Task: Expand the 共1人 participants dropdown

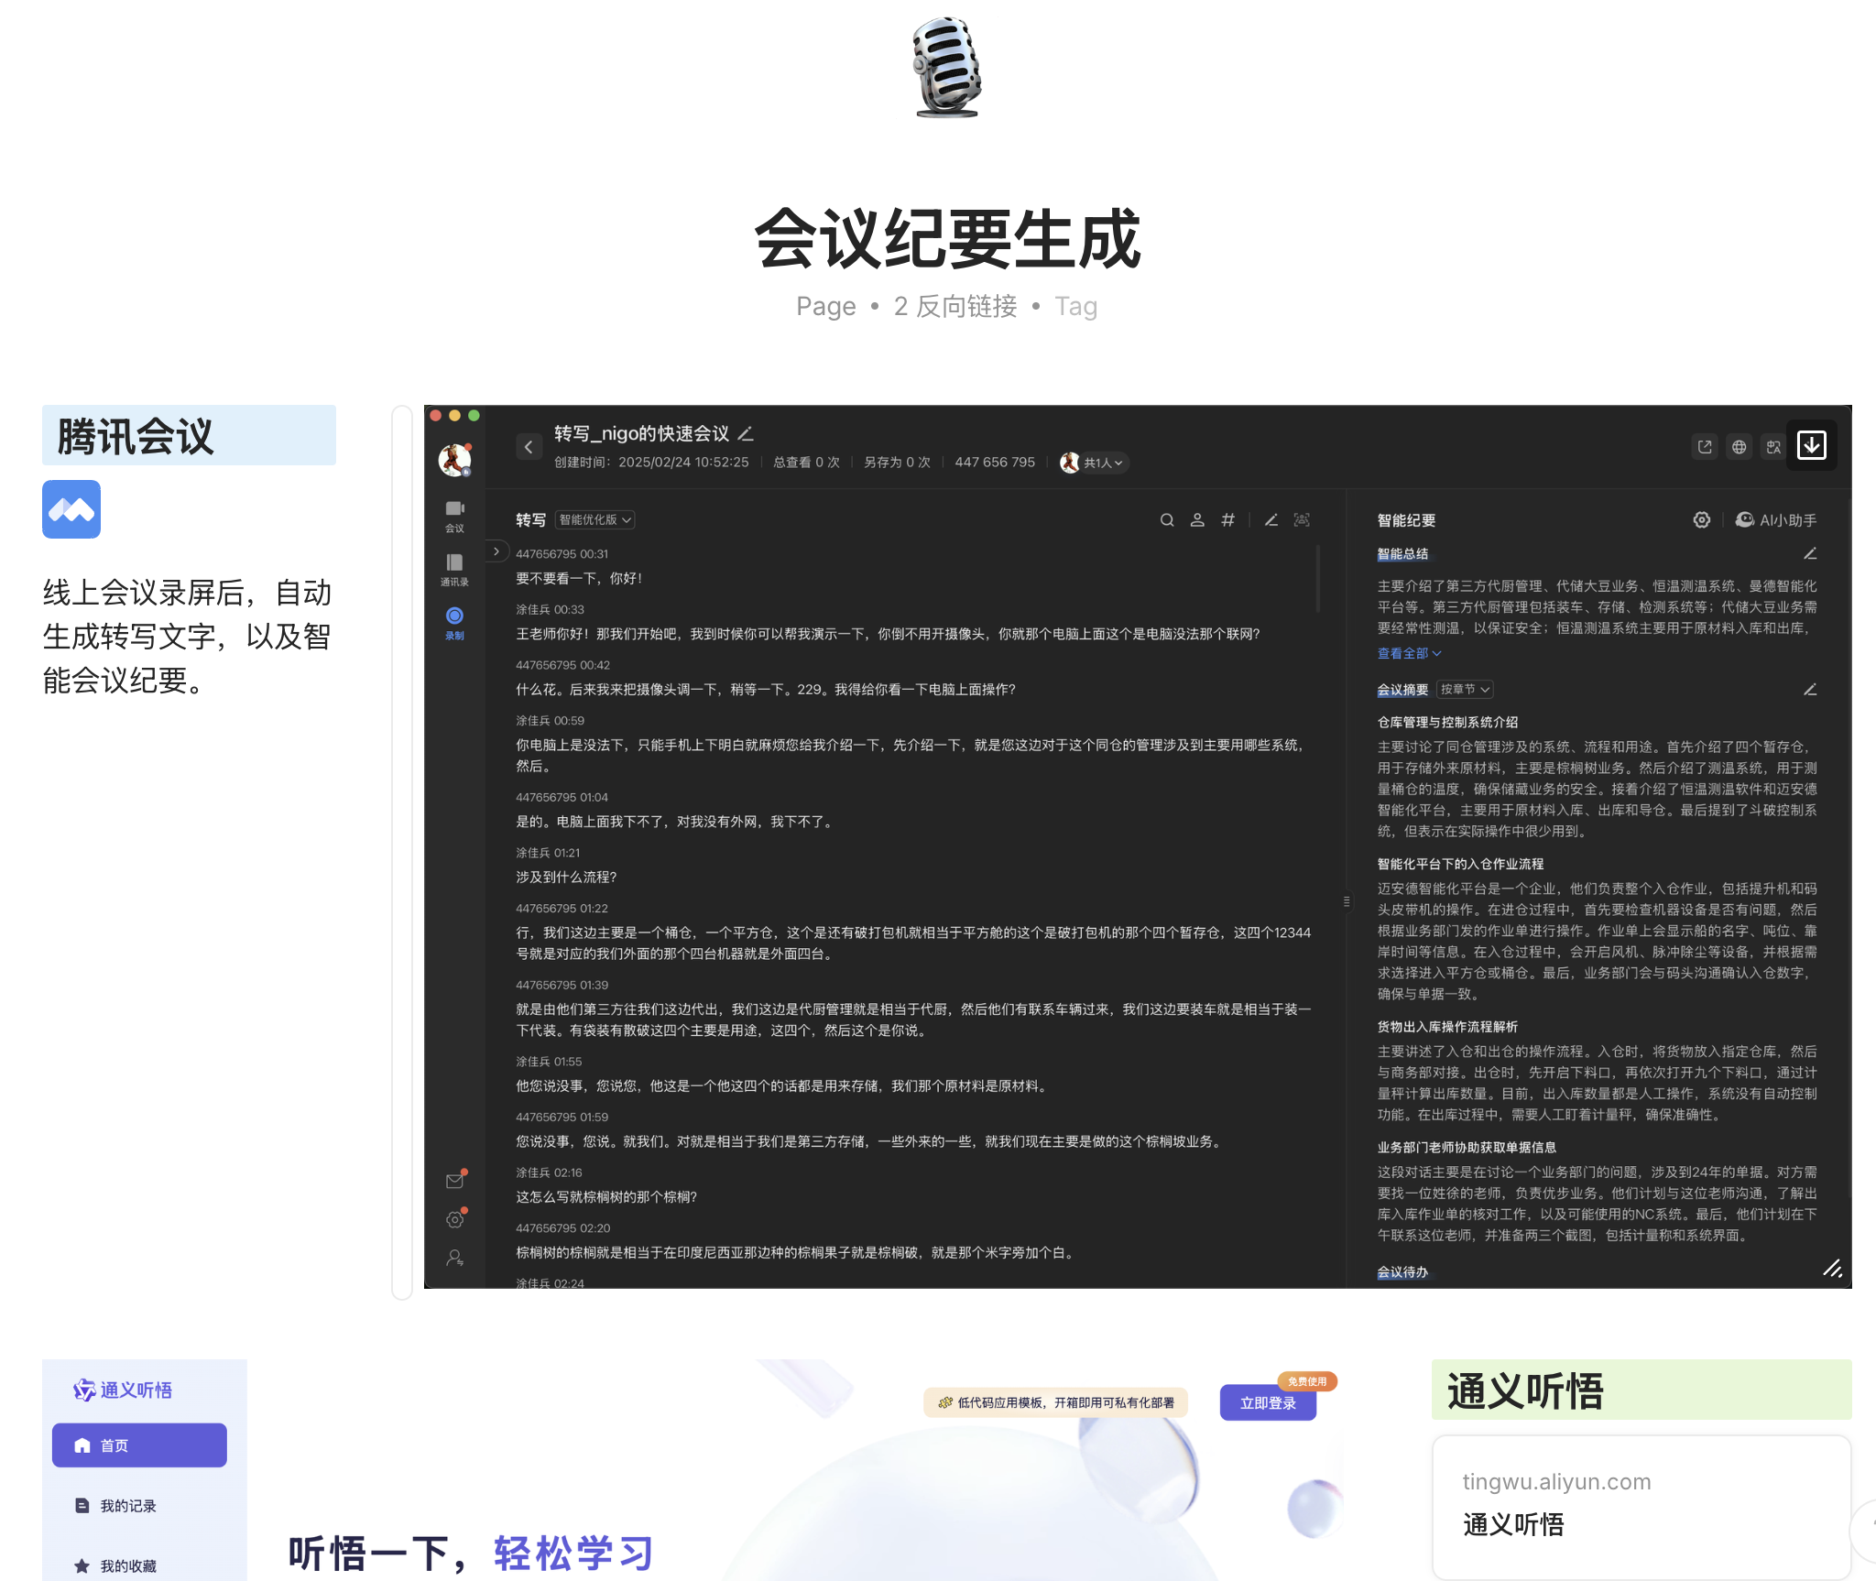Action: (x=1095, y=463)
